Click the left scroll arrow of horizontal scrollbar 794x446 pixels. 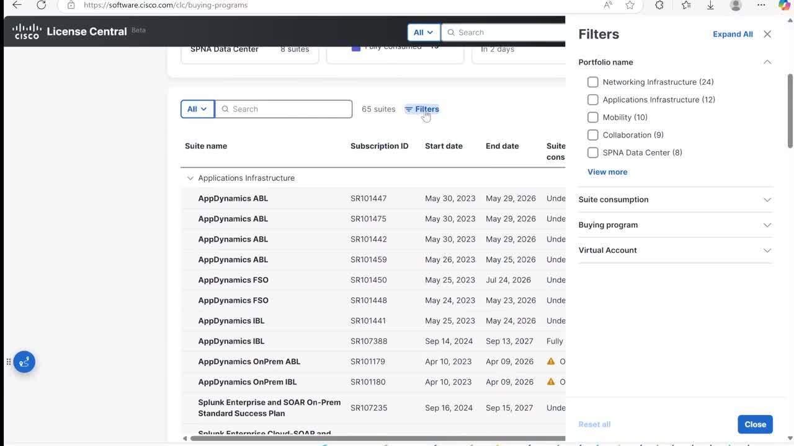point(184,439)
